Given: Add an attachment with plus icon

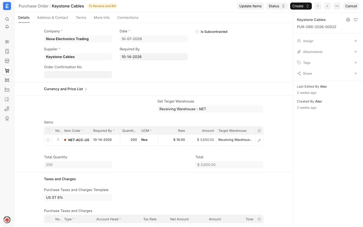Looking at the screenshot, I should coord(356,52).
